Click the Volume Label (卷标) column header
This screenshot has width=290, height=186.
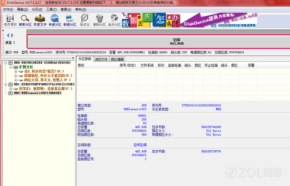98,65
